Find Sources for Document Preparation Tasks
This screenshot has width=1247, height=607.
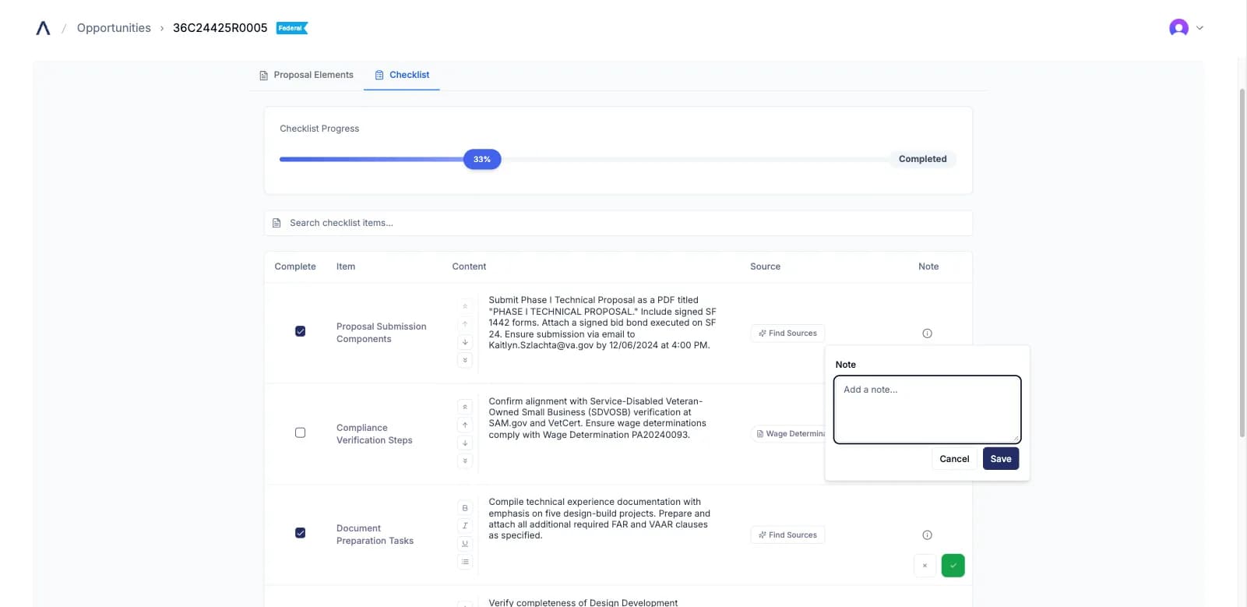coord(787,535)
